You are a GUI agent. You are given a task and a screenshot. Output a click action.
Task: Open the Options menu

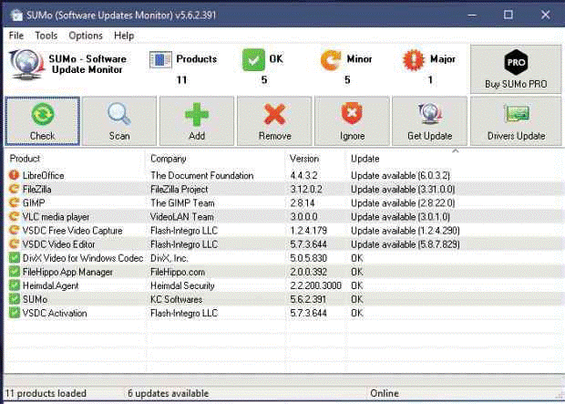click(86, 36)
